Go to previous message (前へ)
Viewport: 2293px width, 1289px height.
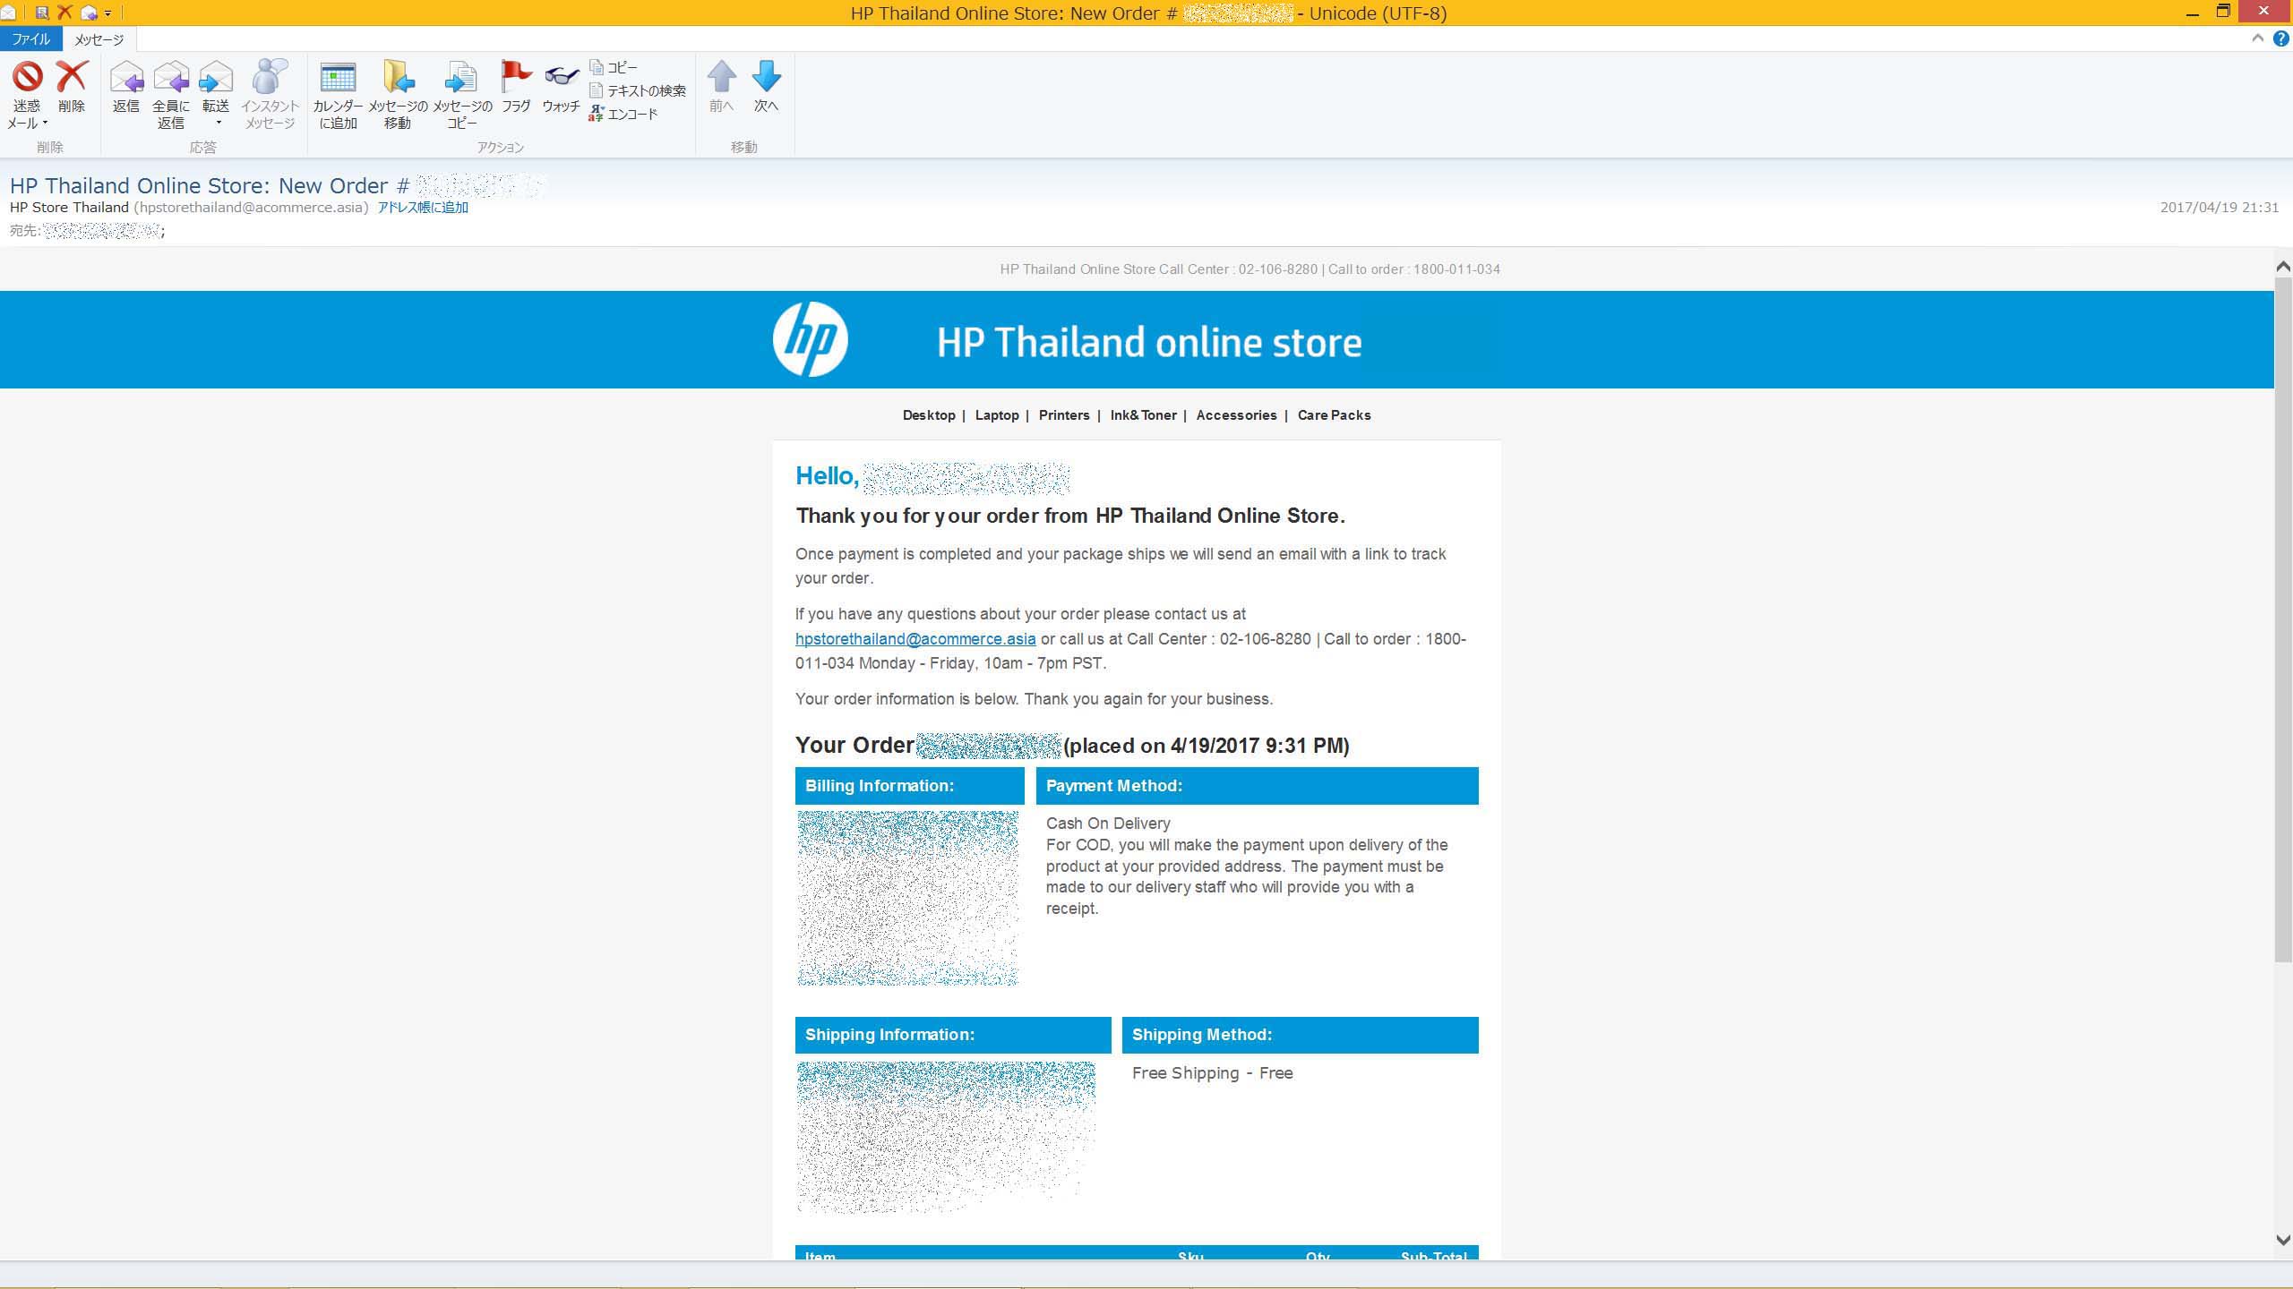pos(722,86)
